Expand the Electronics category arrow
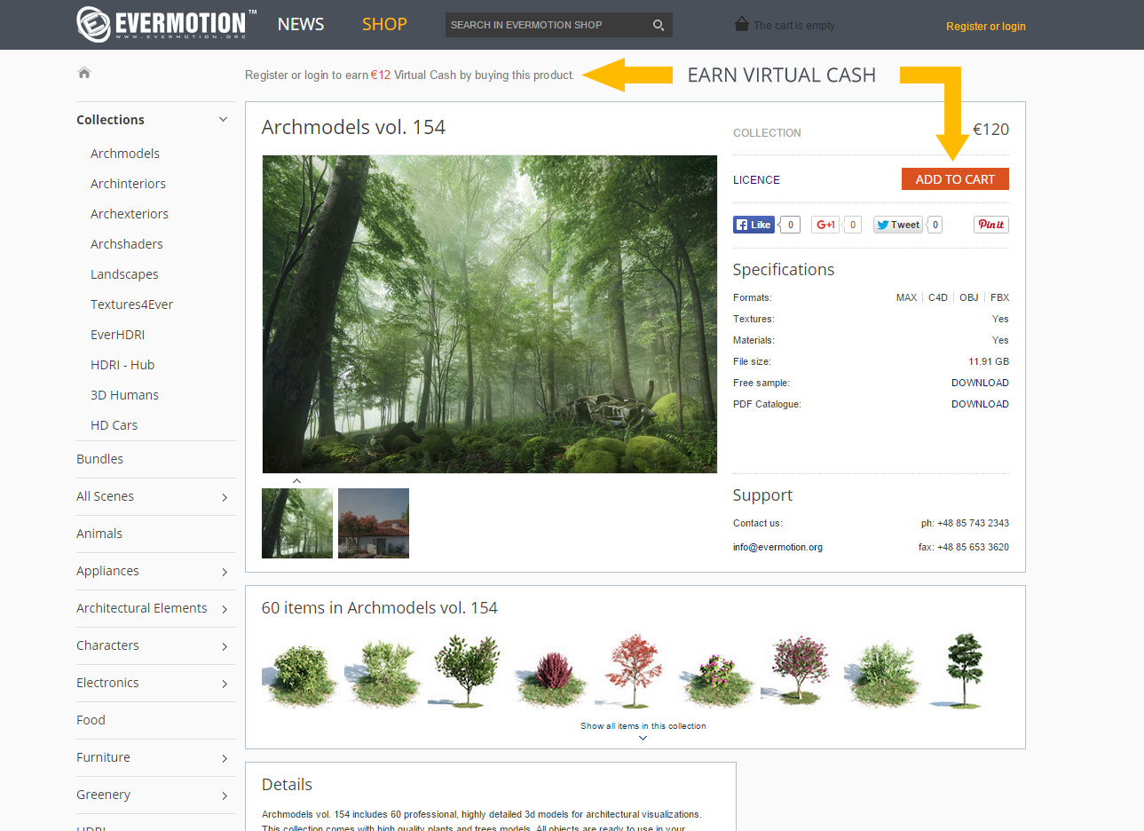 (x=225, y=684)
